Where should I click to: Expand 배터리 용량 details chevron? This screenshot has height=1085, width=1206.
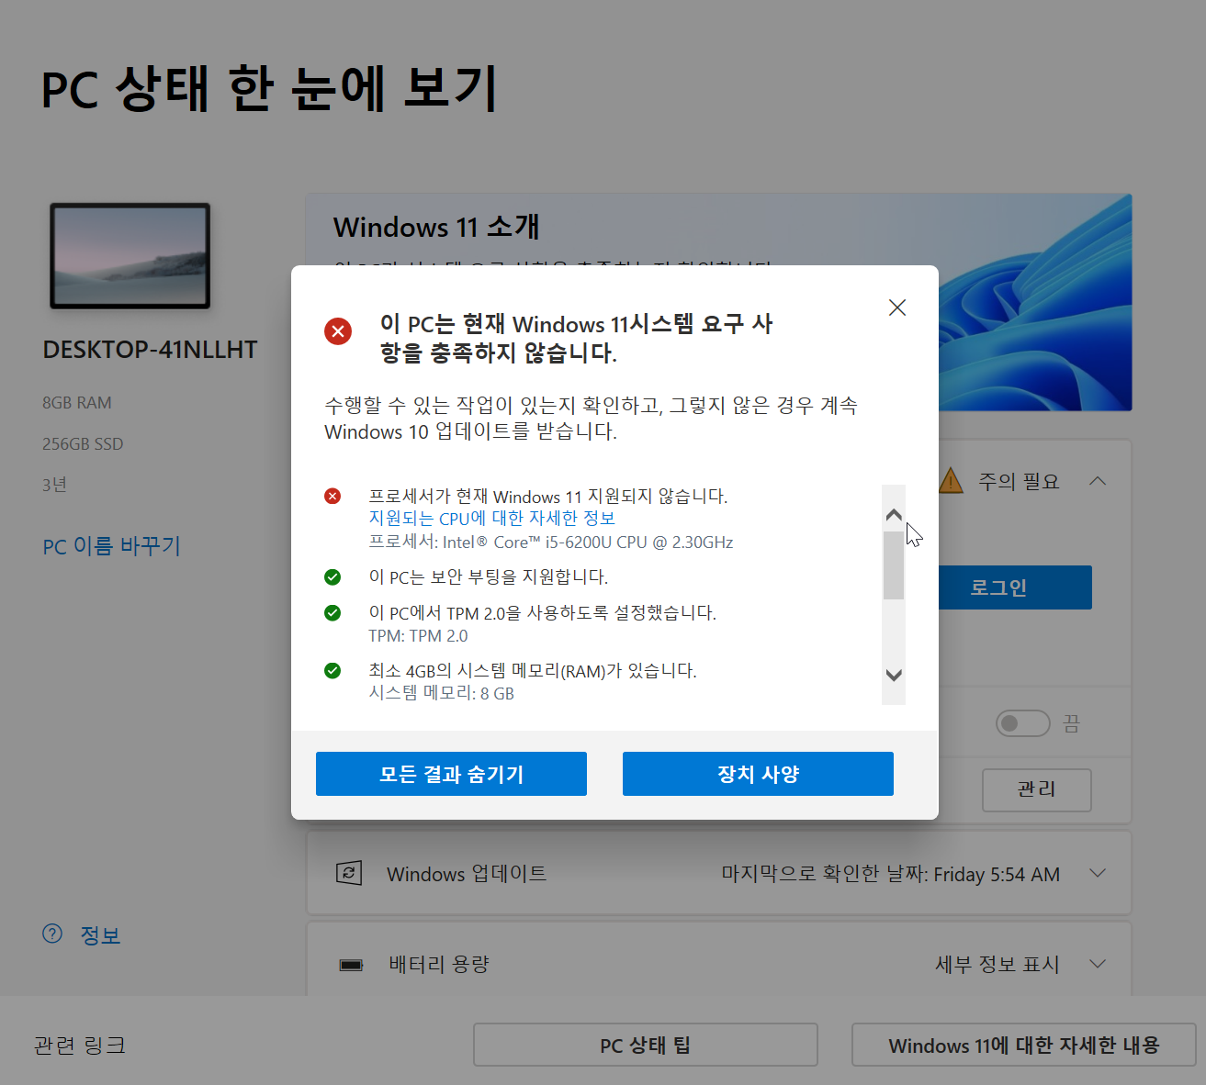pyautogui.click(x=1098, y=964)
